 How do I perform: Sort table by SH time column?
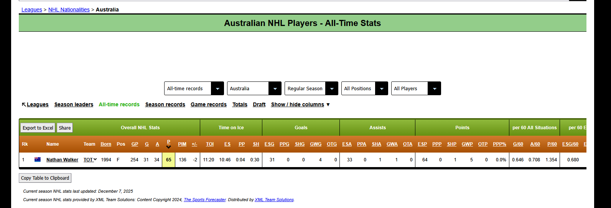pos(256,144)
